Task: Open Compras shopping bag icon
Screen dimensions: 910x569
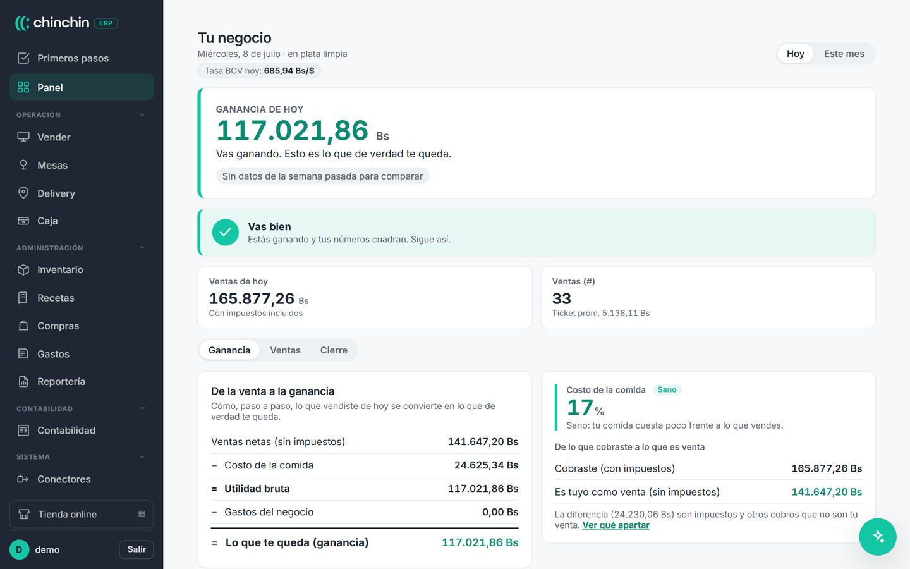Action: coord(23,326)
